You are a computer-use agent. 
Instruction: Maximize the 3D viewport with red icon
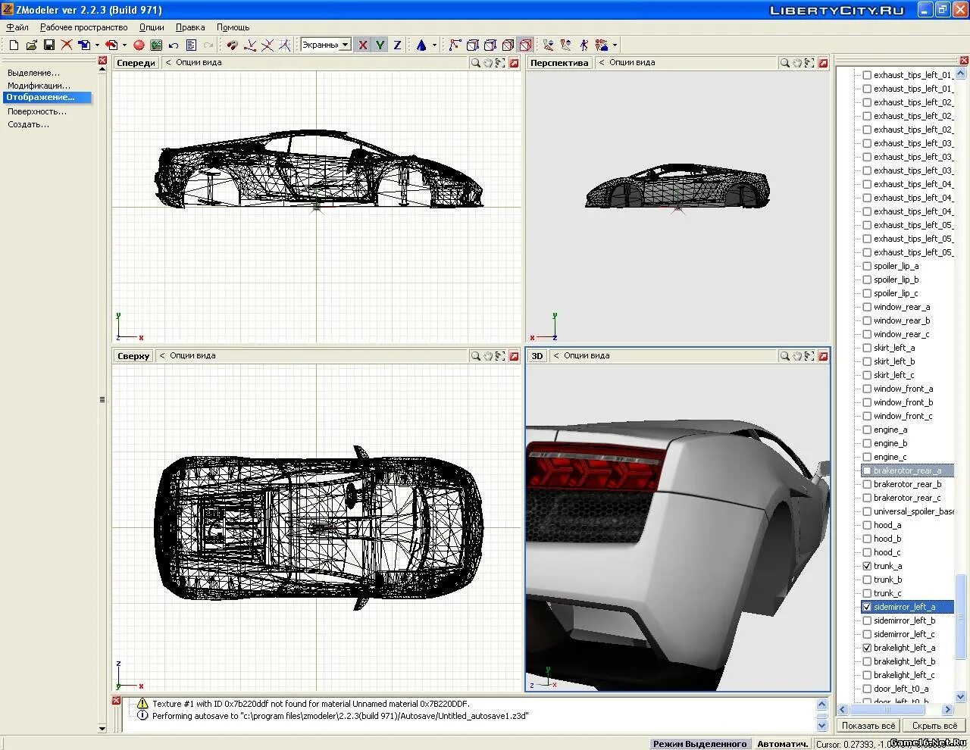coord(823,356)
